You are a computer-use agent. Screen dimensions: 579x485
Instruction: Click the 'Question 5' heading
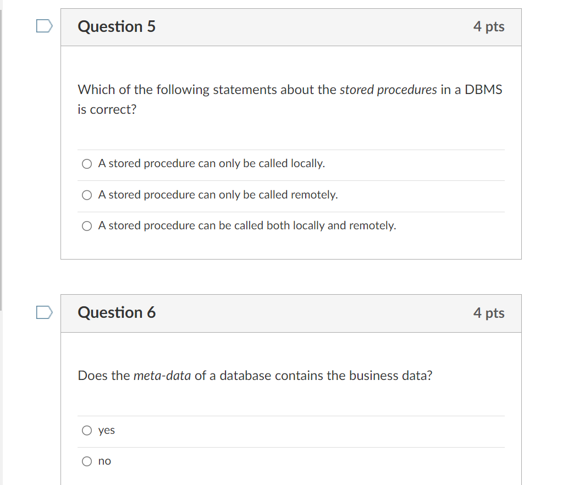click(x=117, y=26)
